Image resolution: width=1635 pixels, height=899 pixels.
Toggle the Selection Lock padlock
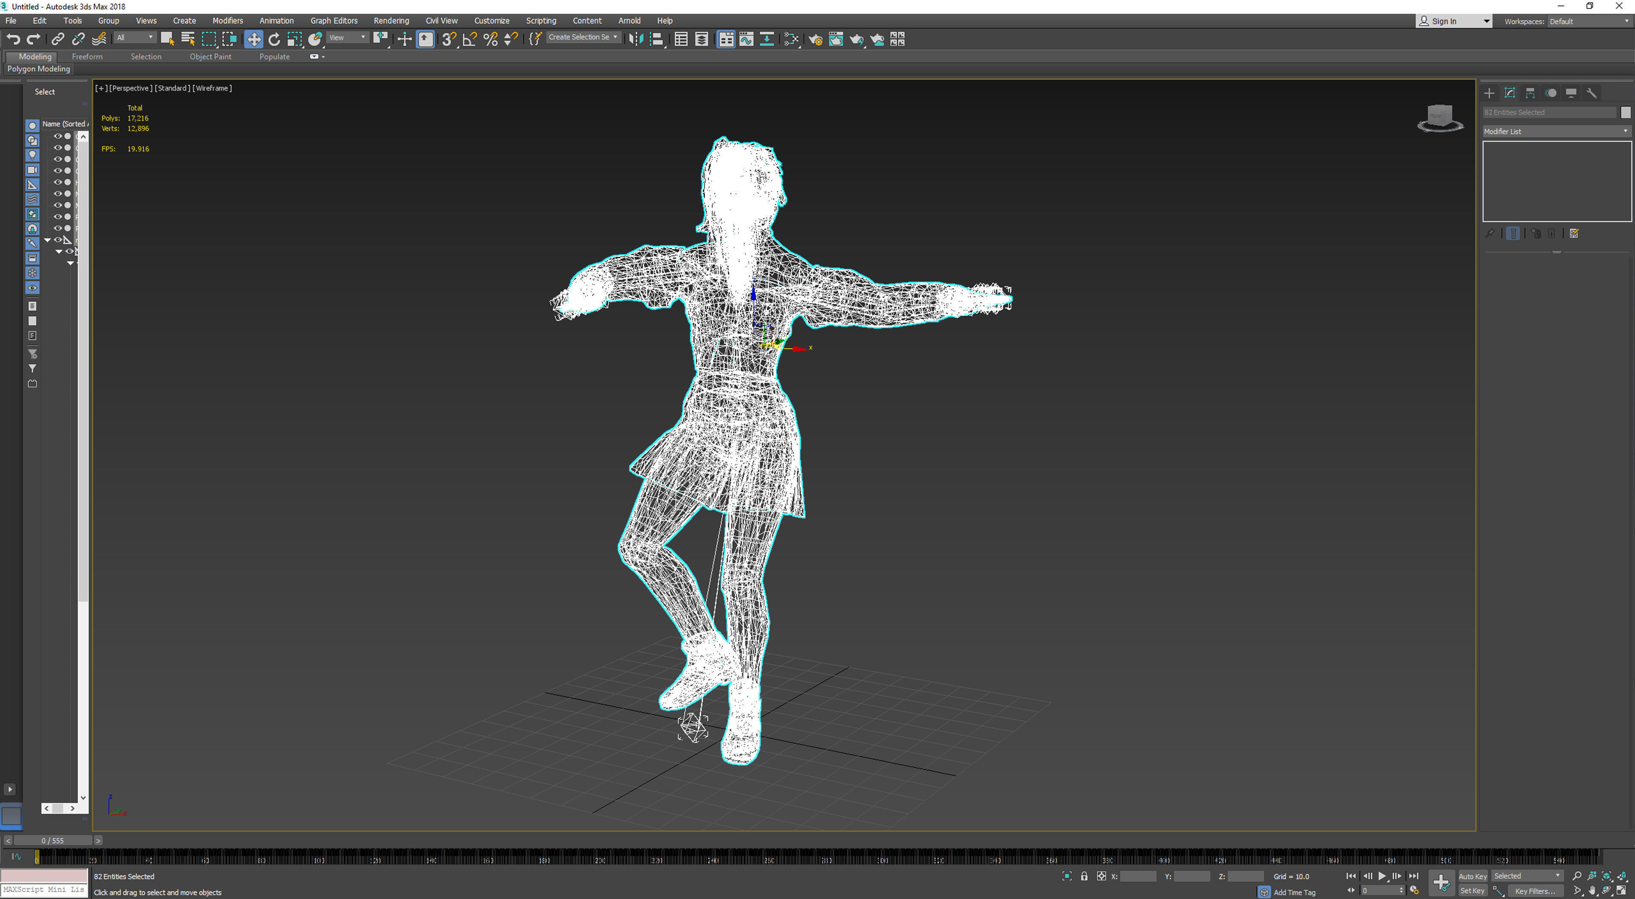[x=1084, y=876]
